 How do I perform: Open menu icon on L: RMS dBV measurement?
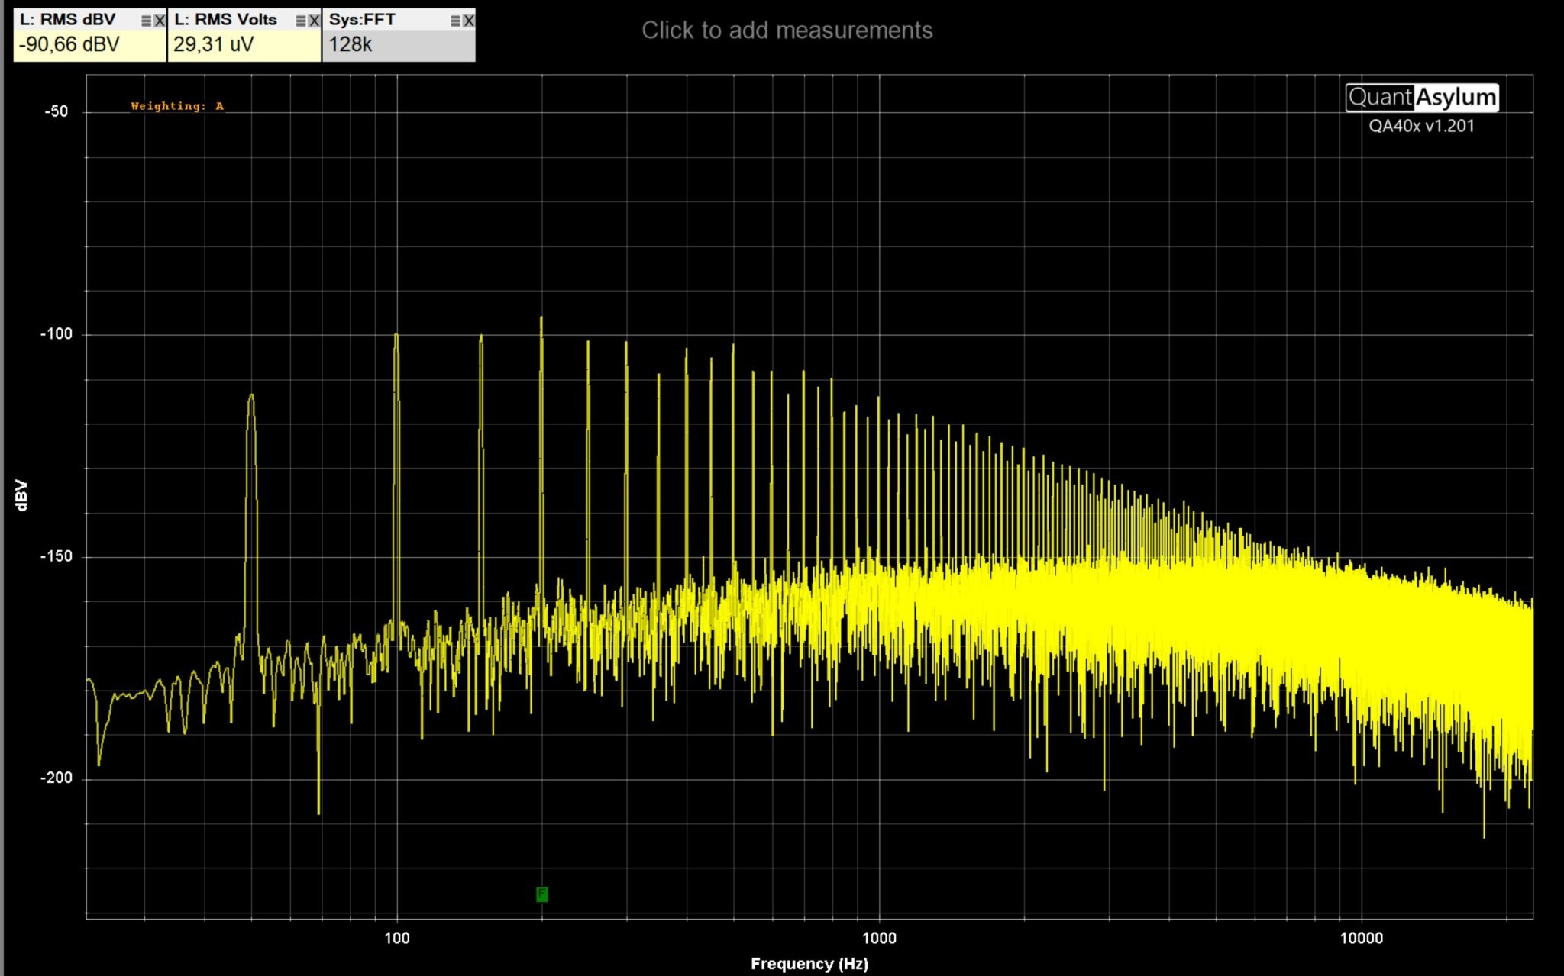(x=147, y=21)
